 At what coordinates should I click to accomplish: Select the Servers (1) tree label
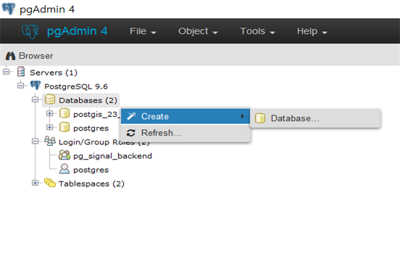click(x=54, y=73)
